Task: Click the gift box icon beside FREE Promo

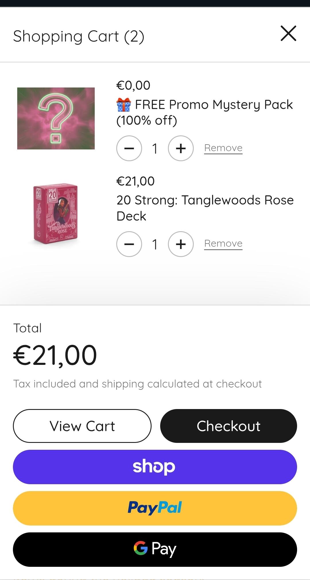Action: click(124, 105)
